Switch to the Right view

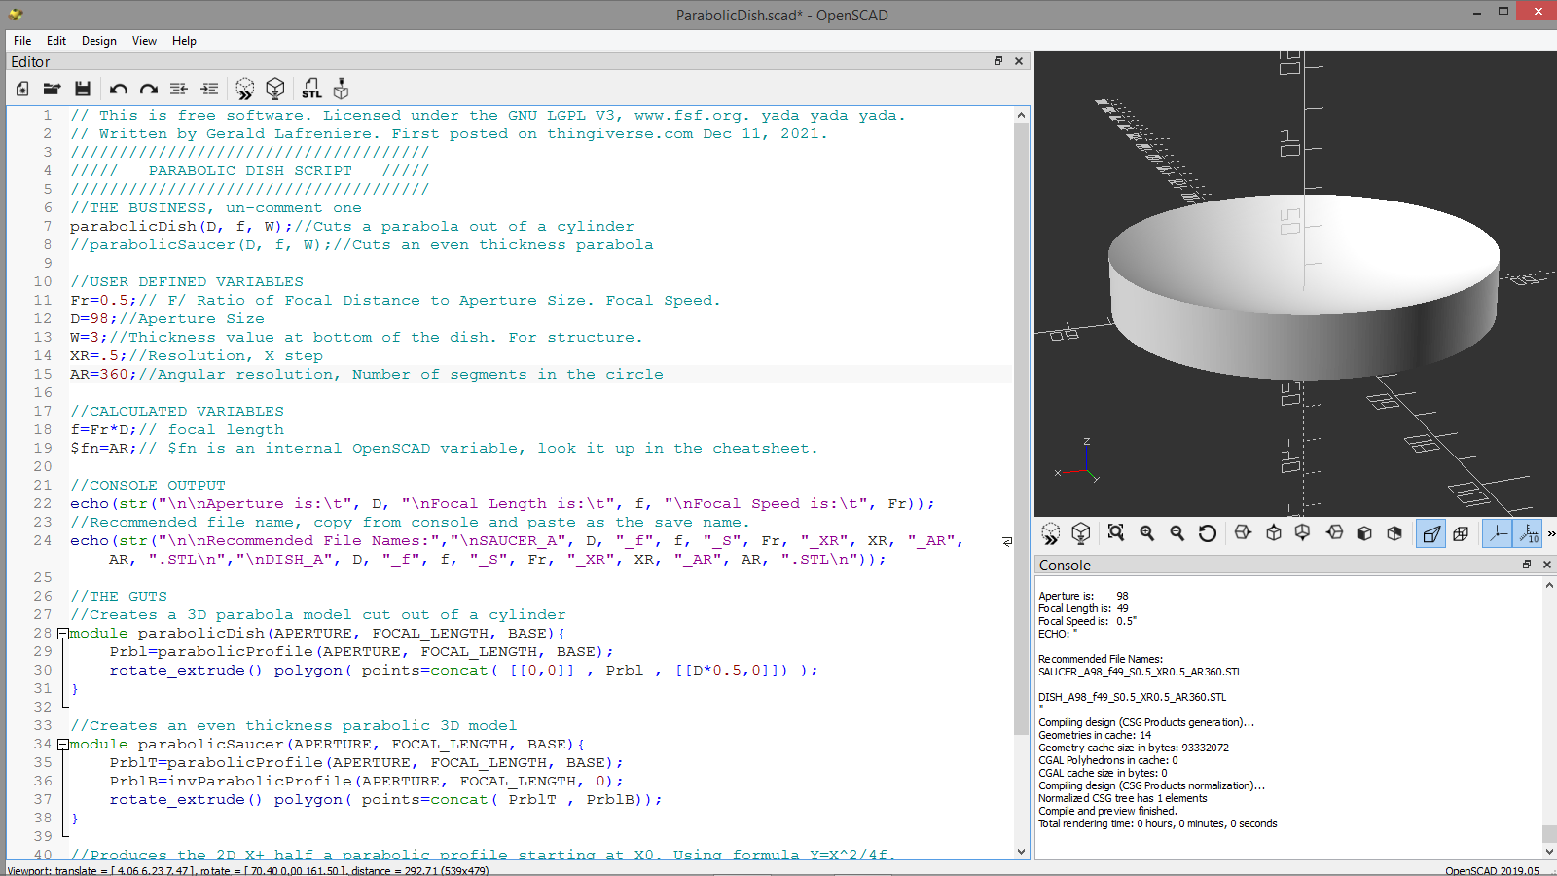(x=1243, y=533)
